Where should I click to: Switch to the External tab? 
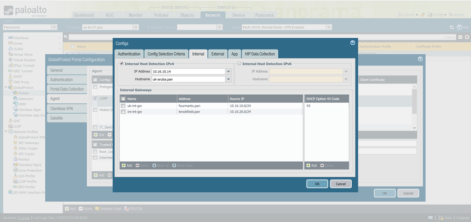pyautogui.click(x=217, y=54)
